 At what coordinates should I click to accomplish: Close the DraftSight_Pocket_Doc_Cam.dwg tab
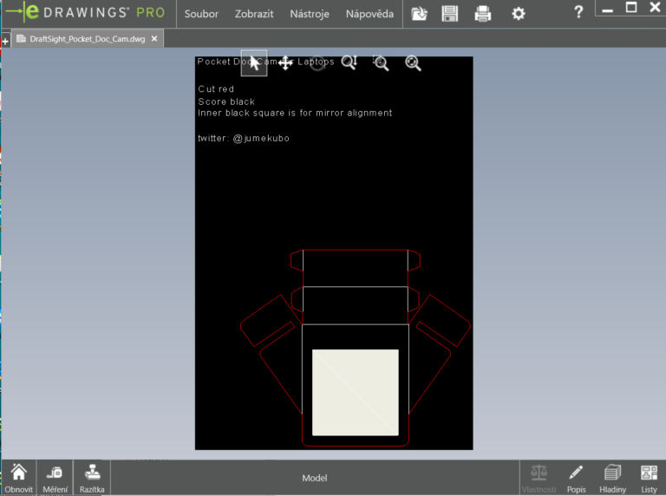click(154, 39)
